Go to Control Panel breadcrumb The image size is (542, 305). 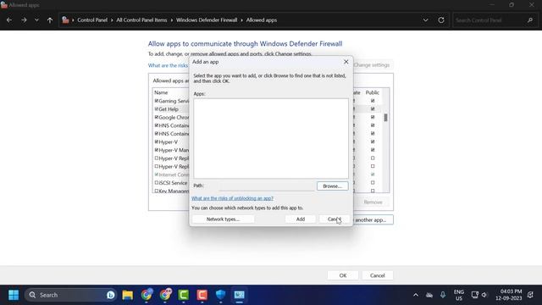point(92,20)
